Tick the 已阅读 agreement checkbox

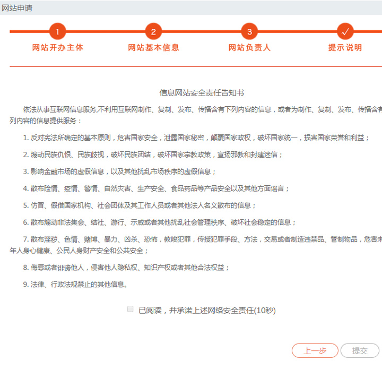(131, 309)
